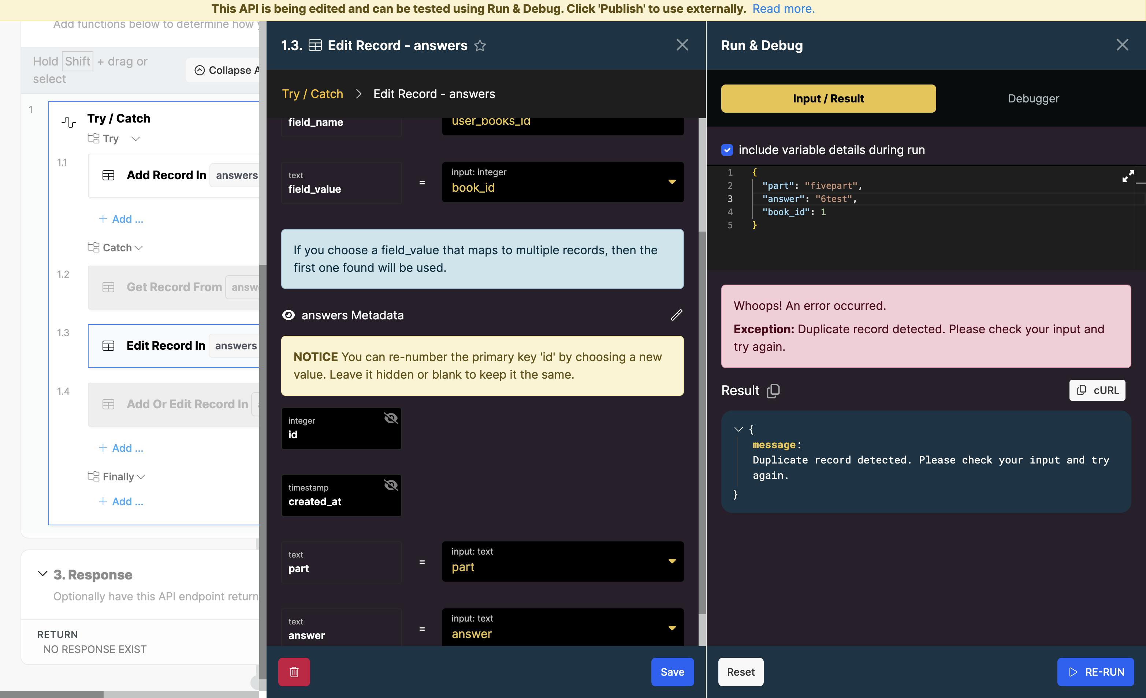Click the eye icon beside answers Metadata
The height and width of the screenshot is (698, 1146).
[289, 315]
